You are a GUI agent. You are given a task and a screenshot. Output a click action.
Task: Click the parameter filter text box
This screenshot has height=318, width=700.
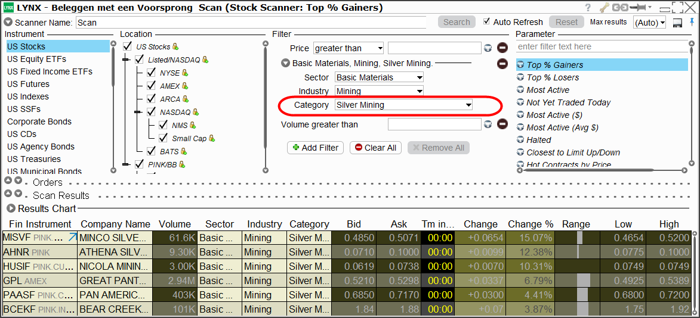tap(602, 46)
